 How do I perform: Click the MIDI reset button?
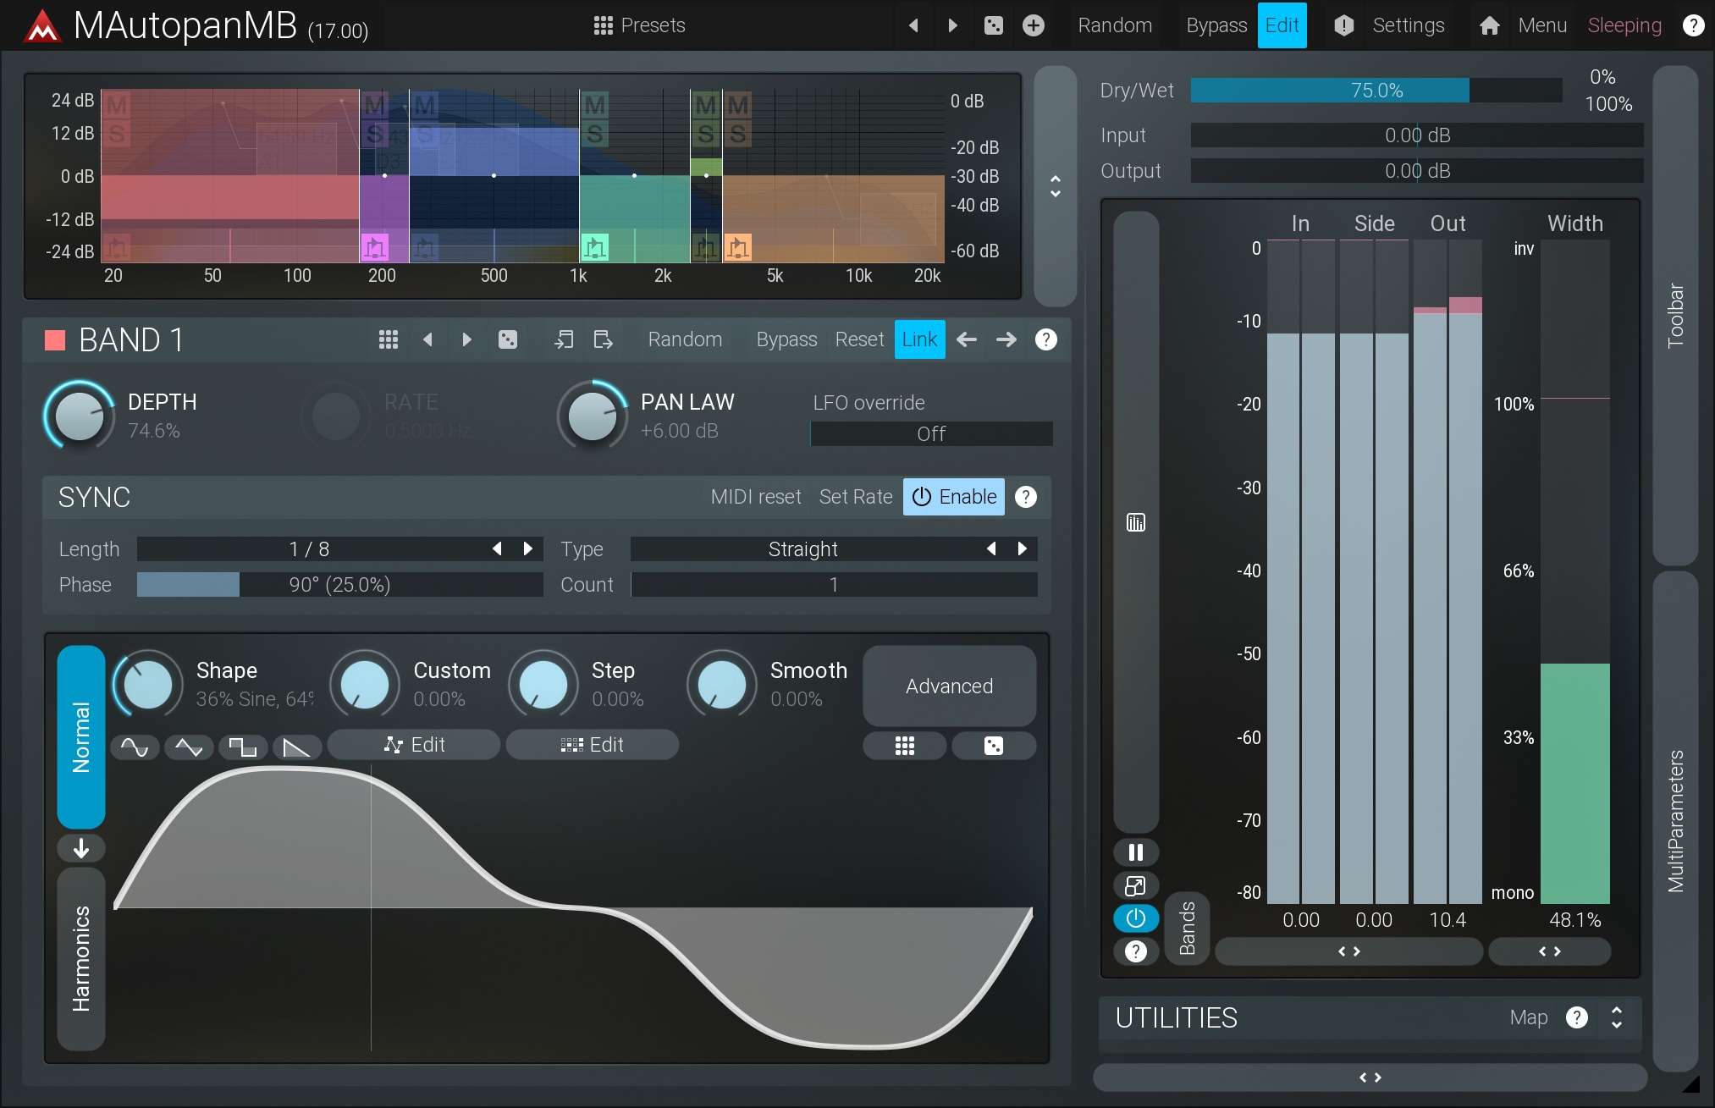click(x=755, y=497)
